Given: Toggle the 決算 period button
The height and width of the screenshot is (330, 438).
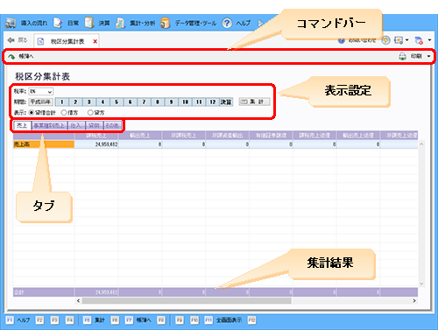Looking at the screenshot, I should [x=226, y=102].
